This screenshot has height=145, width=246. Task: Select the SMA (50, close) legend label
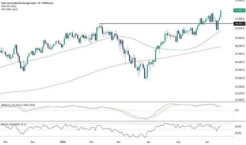tap(9, 6)
